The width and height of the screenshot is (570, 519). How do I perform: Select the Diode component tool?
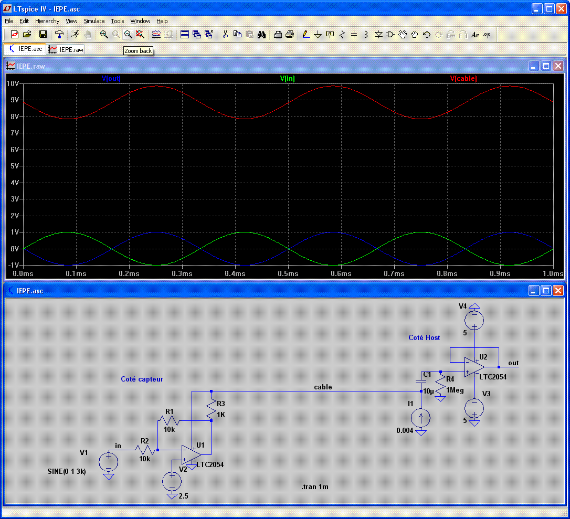pyautogui.click(x=378, y=35)
